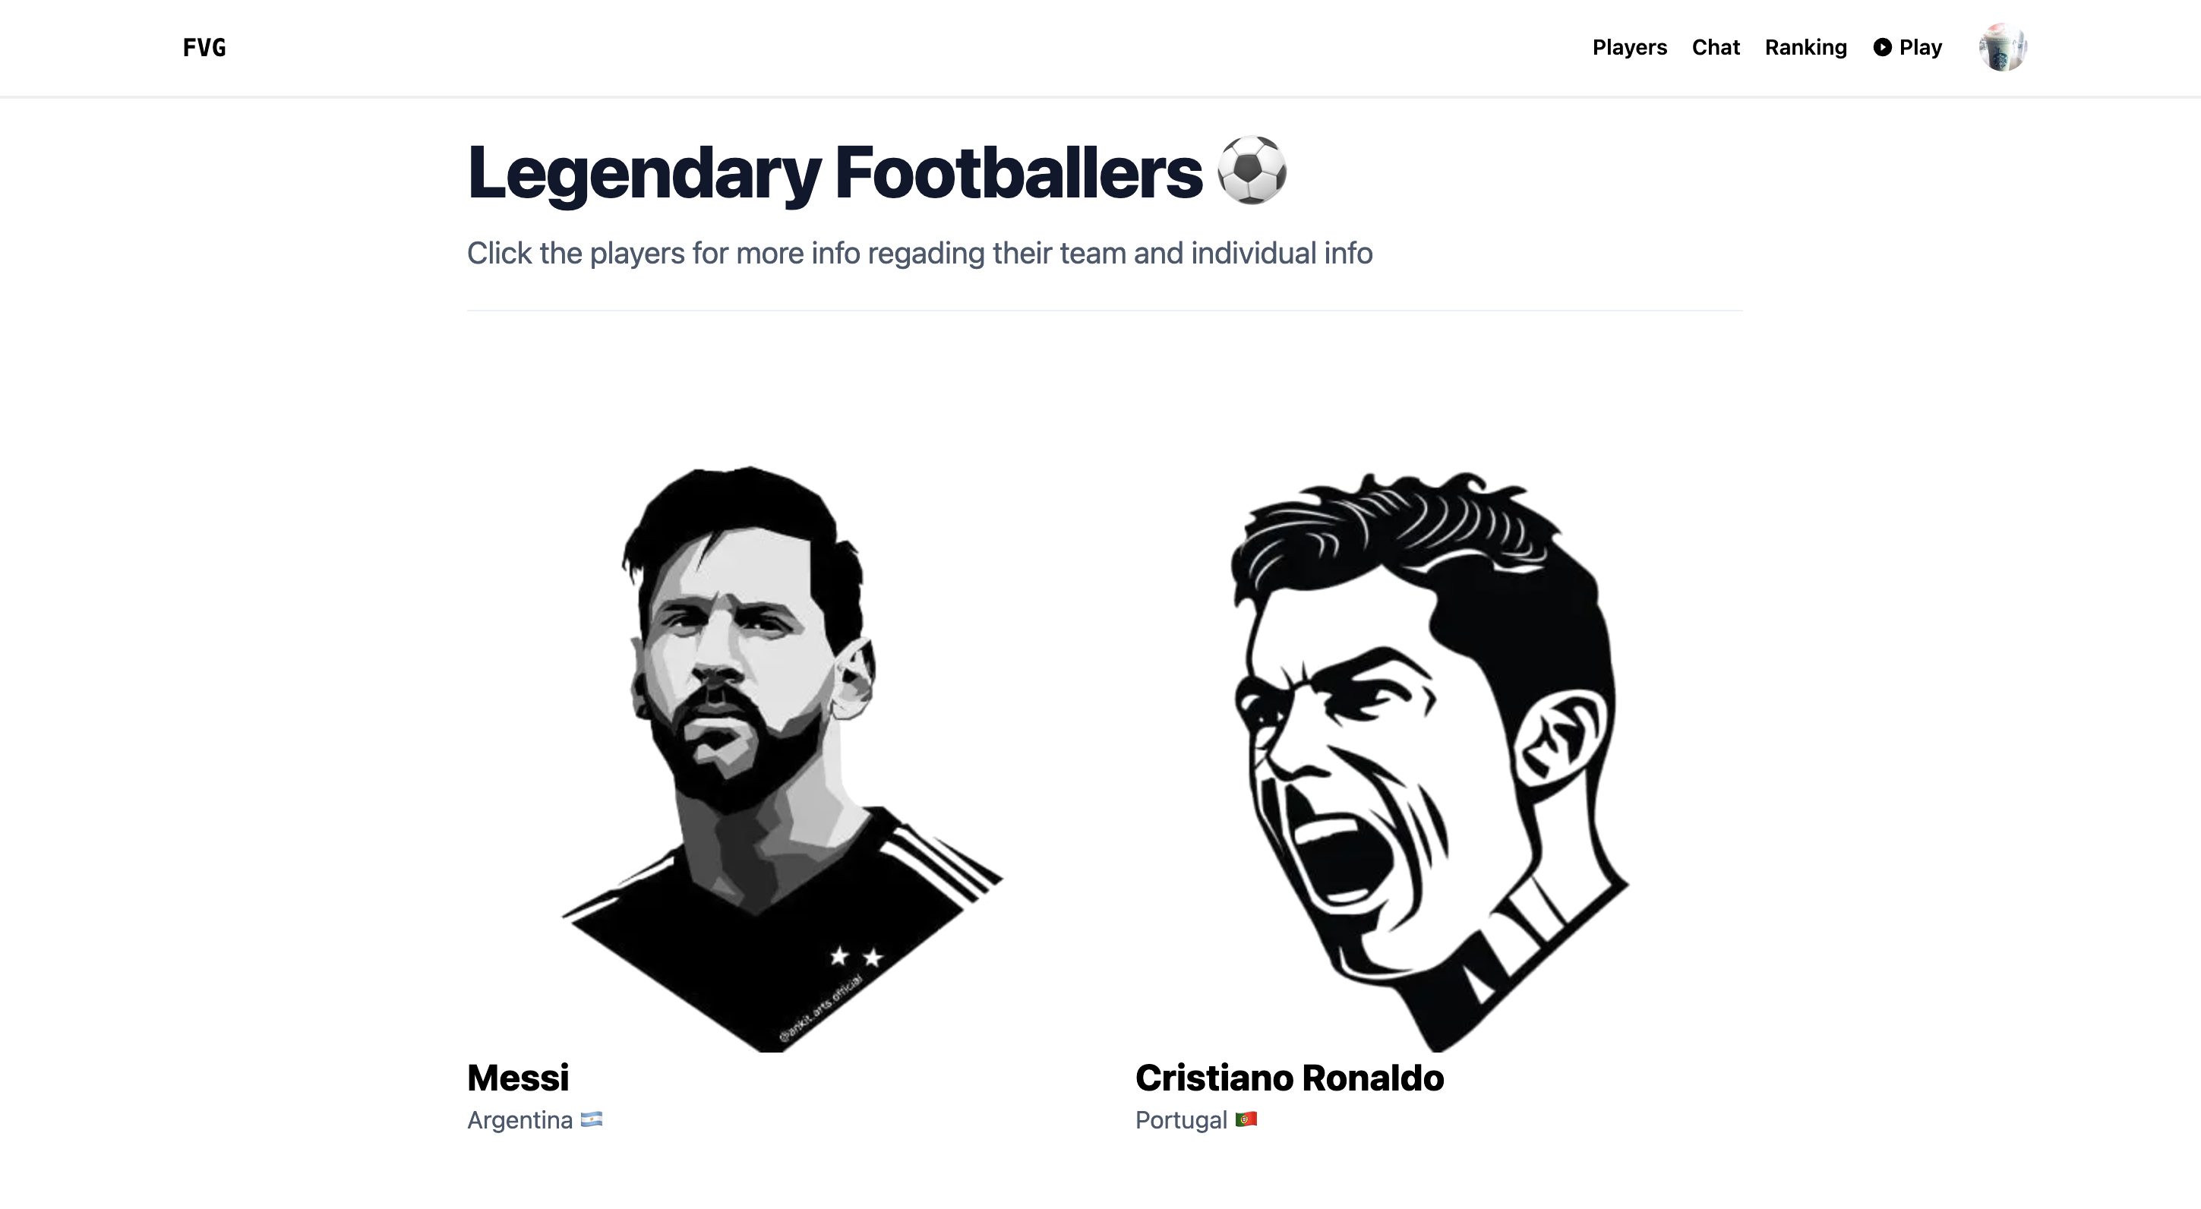The image size is (2201, 1209).
Task: Click the divider line below the subtitle
Action: point(1104,310)
